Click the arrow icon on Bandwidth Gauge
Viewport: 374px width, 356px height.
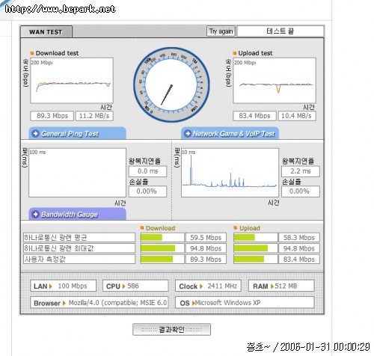[x=36, y=214]
